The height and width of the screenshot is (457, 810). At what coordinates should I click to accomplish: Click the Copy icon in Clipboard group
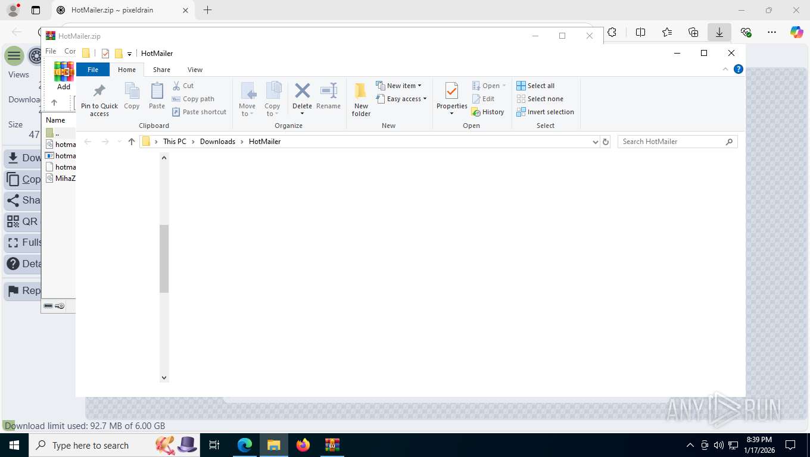132,96
